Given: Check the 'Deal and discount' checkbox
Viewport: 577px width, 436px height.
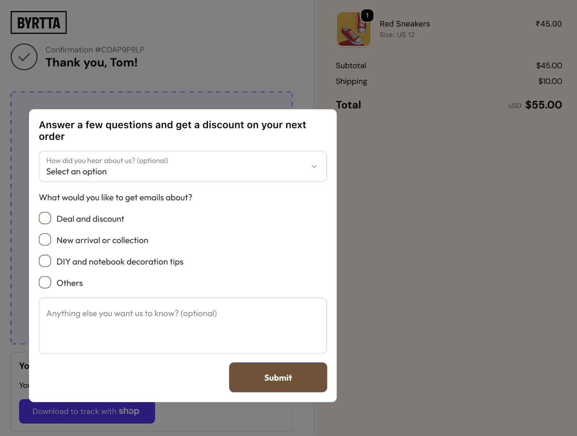Looking at the screenshot, I should (45, 218).
